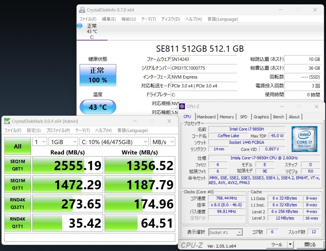Click the Coffee Lake code name value
Screen dimensions: 326x251
click(x=229, y=136)
